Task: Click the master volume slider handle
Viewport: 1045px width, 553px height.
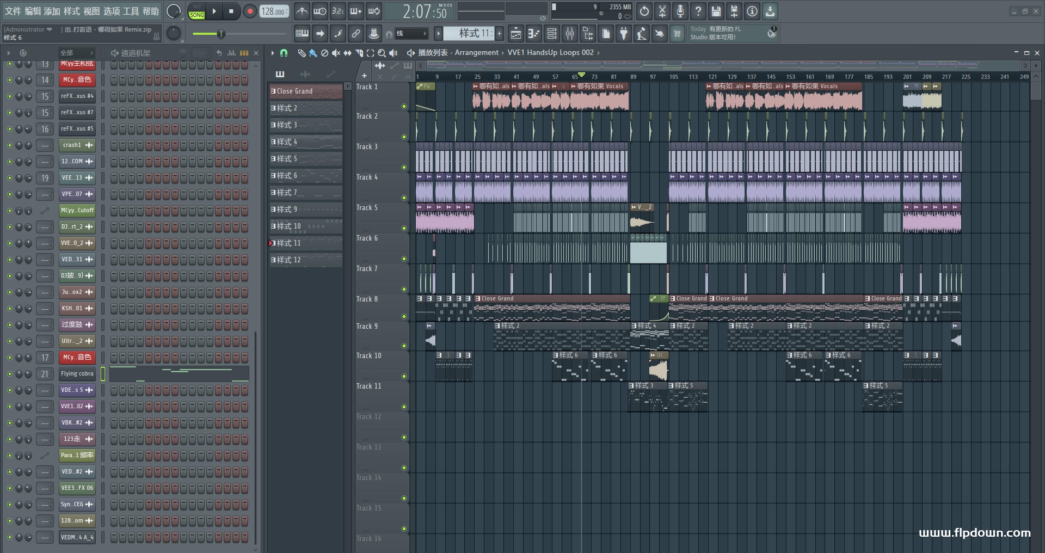Action: pos(221,34)
